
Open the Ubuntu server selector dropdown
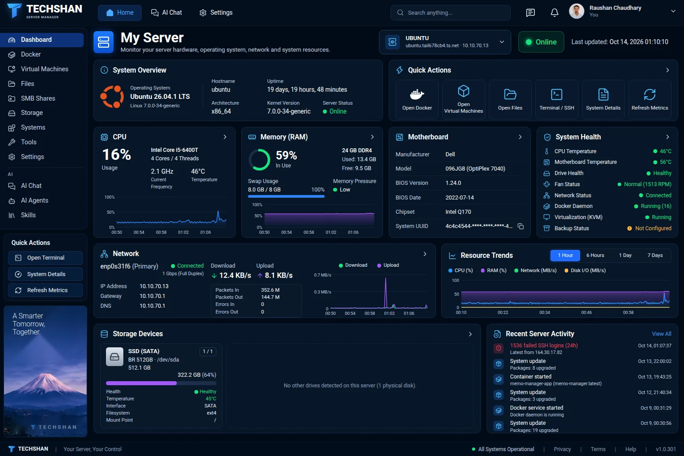point(445,42)
